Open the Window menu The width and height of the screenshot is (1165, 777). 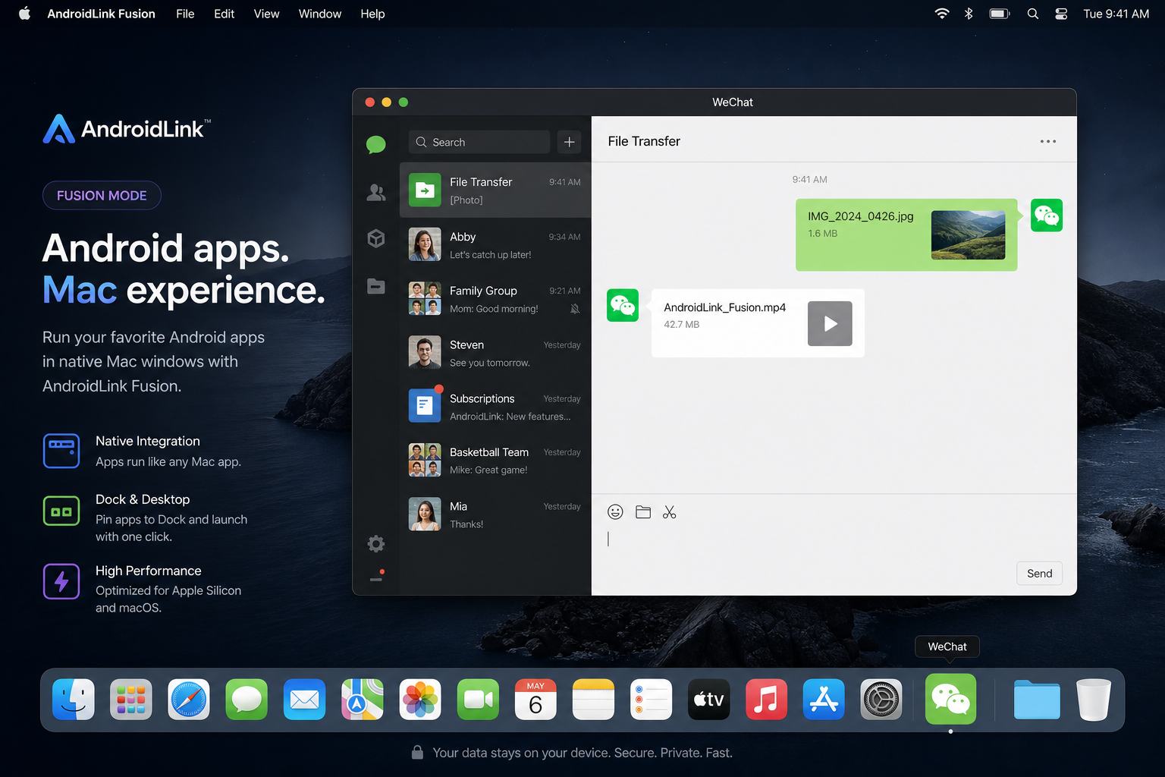(x=319, y=14)
